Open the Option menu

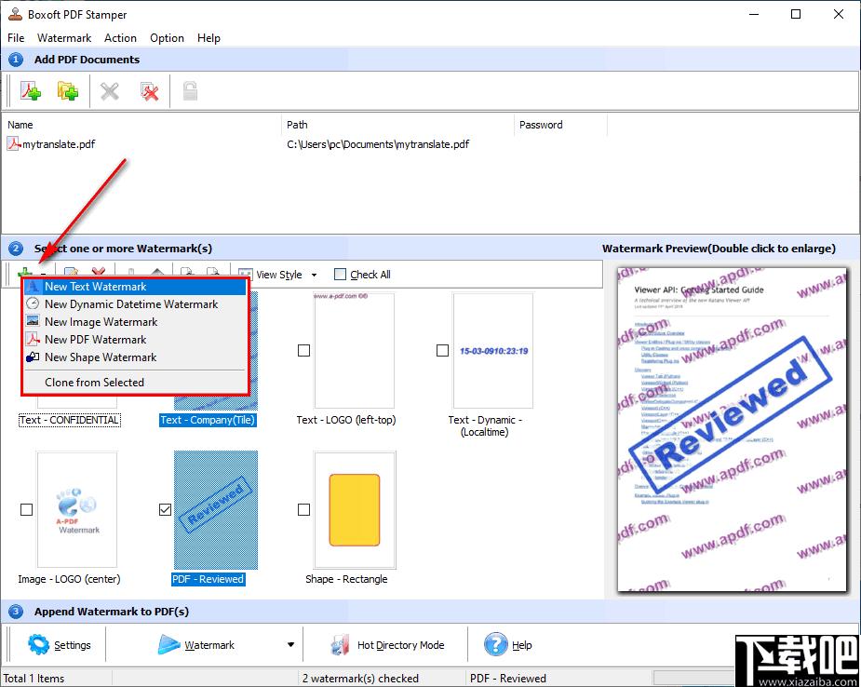(x=167, y=38)
